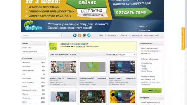Click the Mozilla Firefox browser link
Viewport: 187px width, 105px height.
147,63
